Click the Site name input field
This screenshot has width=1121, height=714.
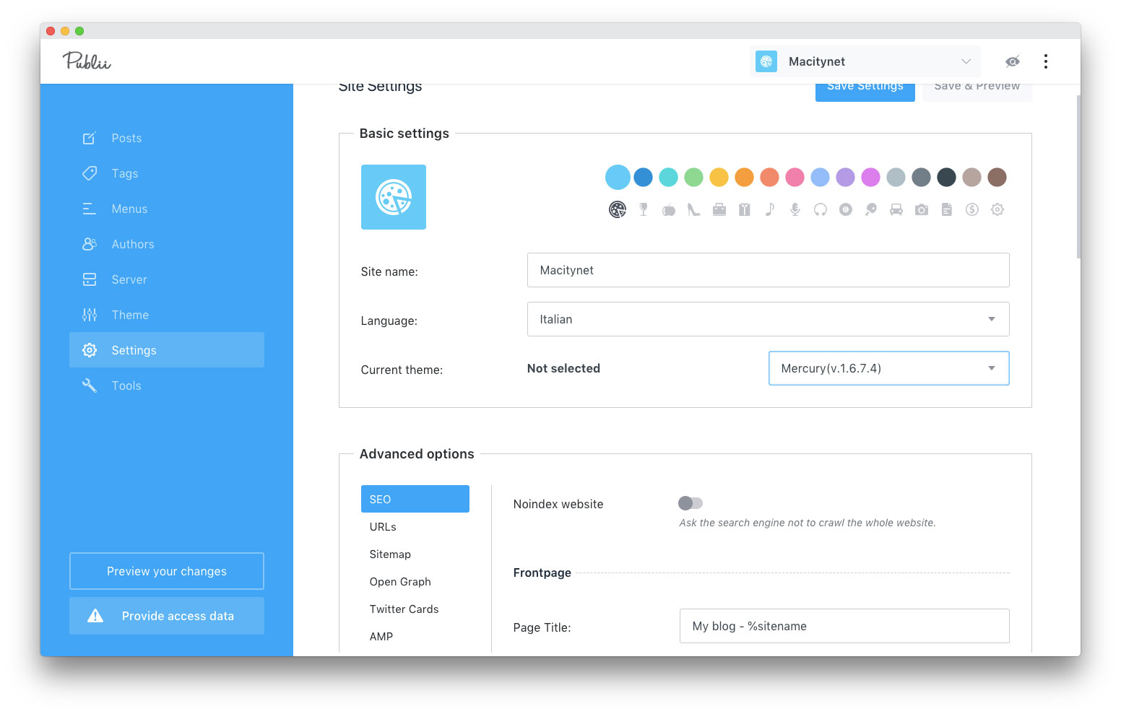click(768, 270)
